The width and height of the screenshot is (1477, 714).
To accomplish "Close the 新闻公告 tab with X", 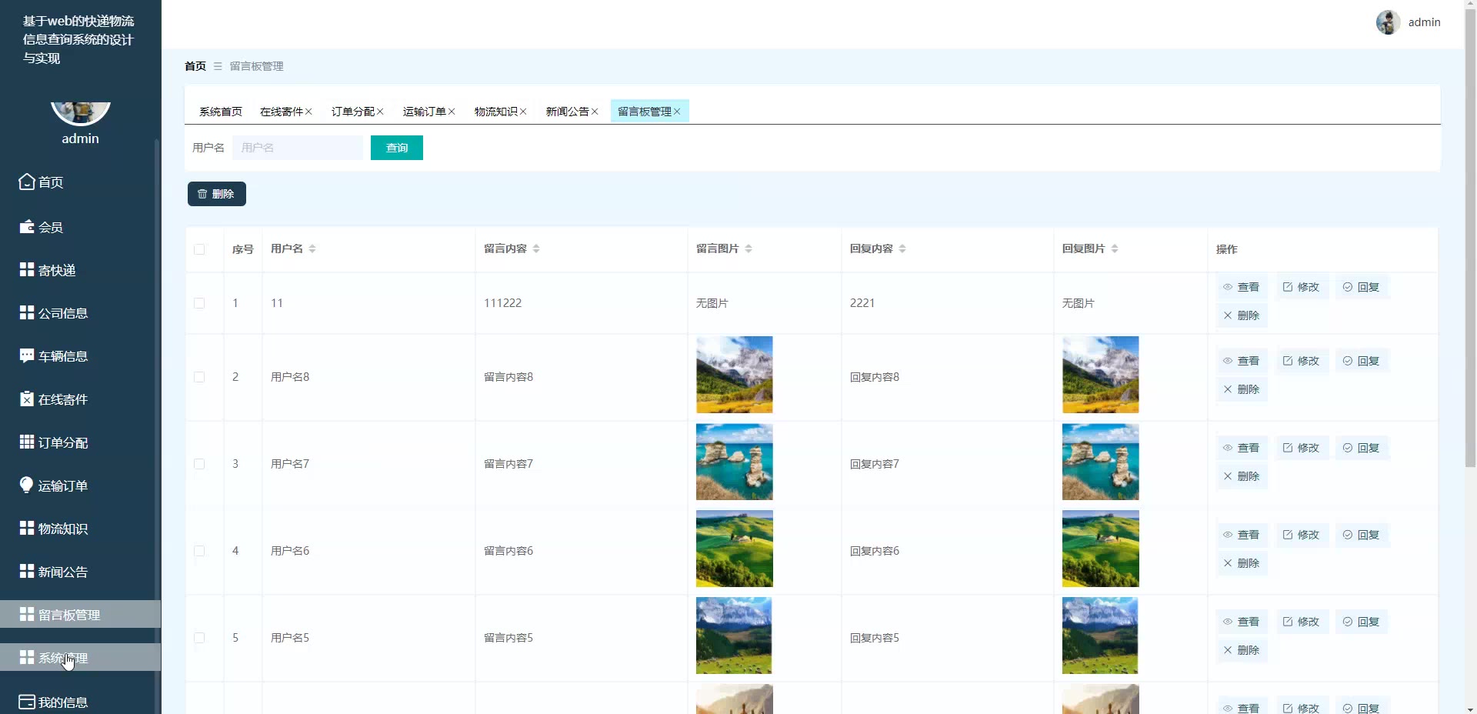I will pyautogui.click(x=595, y=112).
